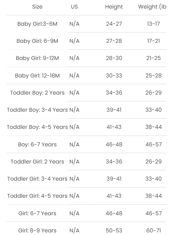Select the Girl: 6-7 Years label
Viewport: 171px width, 235px height.
tap(37, 213)
